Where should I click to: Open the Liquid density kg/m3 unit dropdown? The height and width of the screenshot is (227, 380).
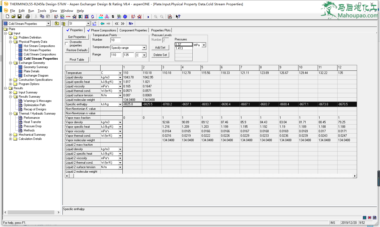(x=120, y=77)
